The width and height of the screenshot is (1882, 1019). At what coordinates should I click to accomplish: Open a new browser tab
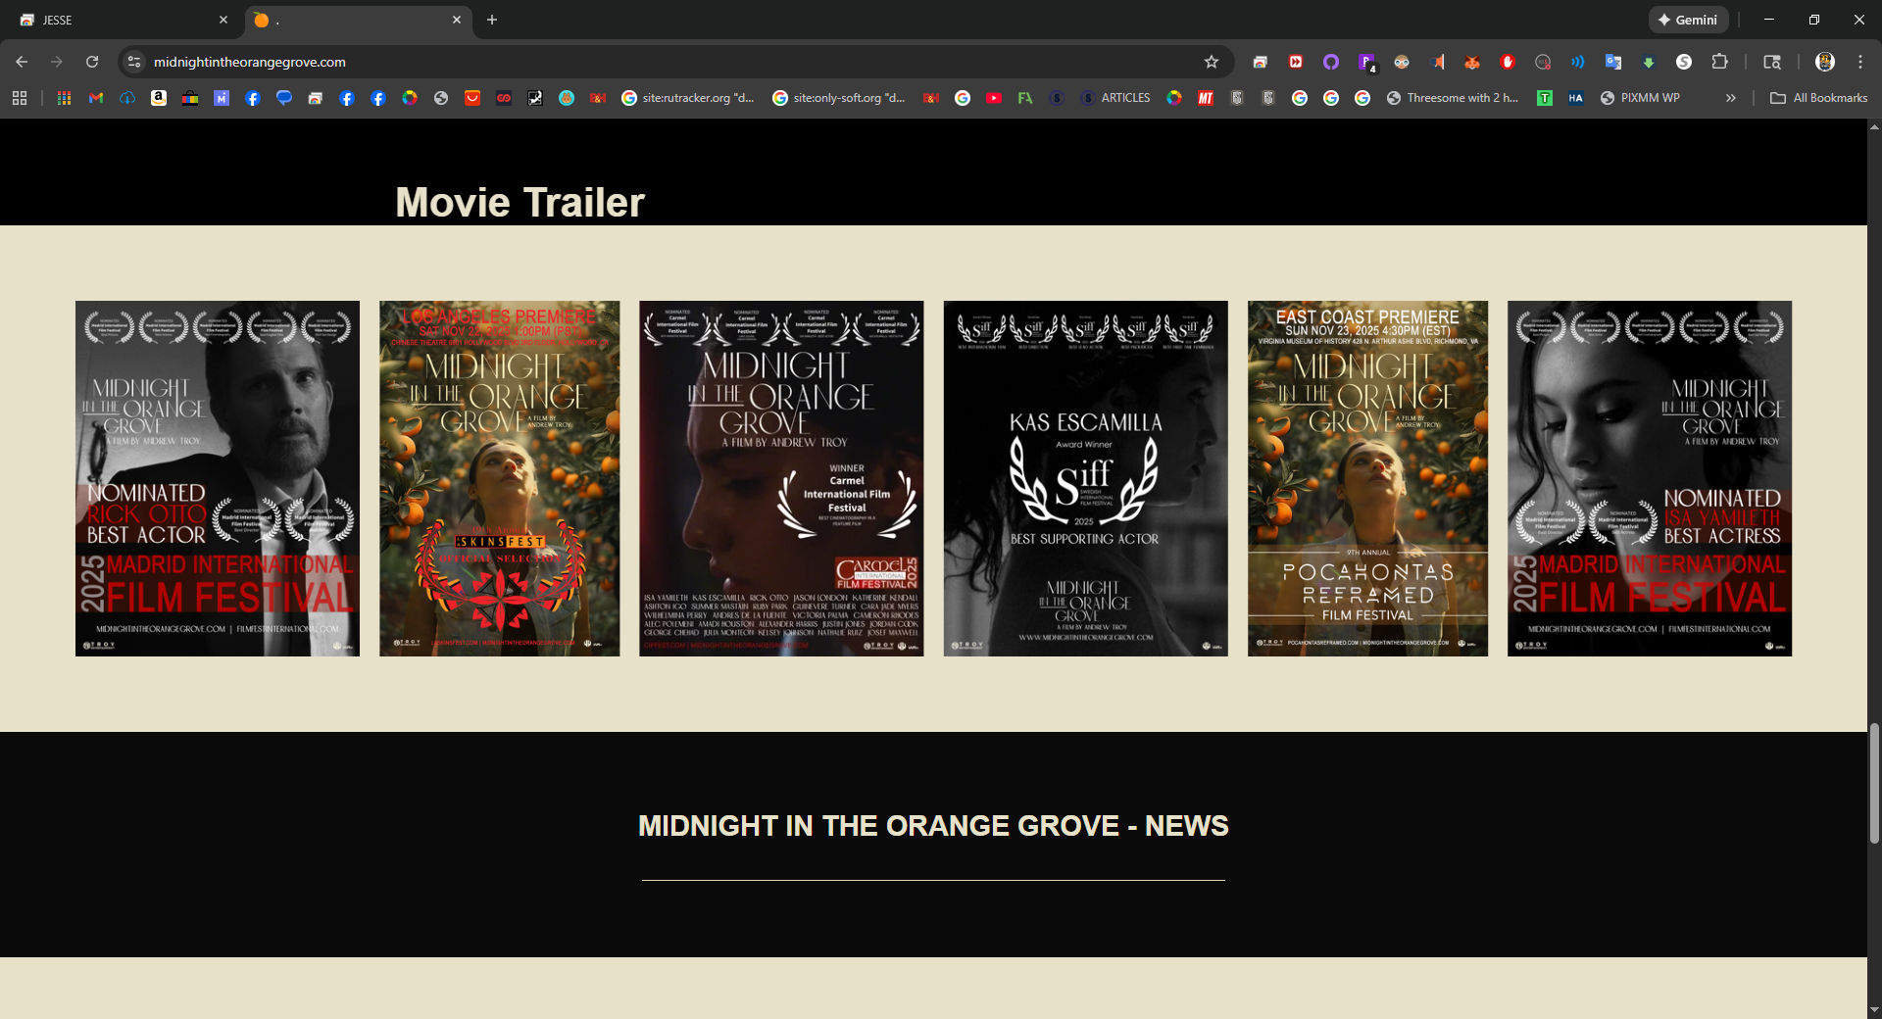(492, 20)
